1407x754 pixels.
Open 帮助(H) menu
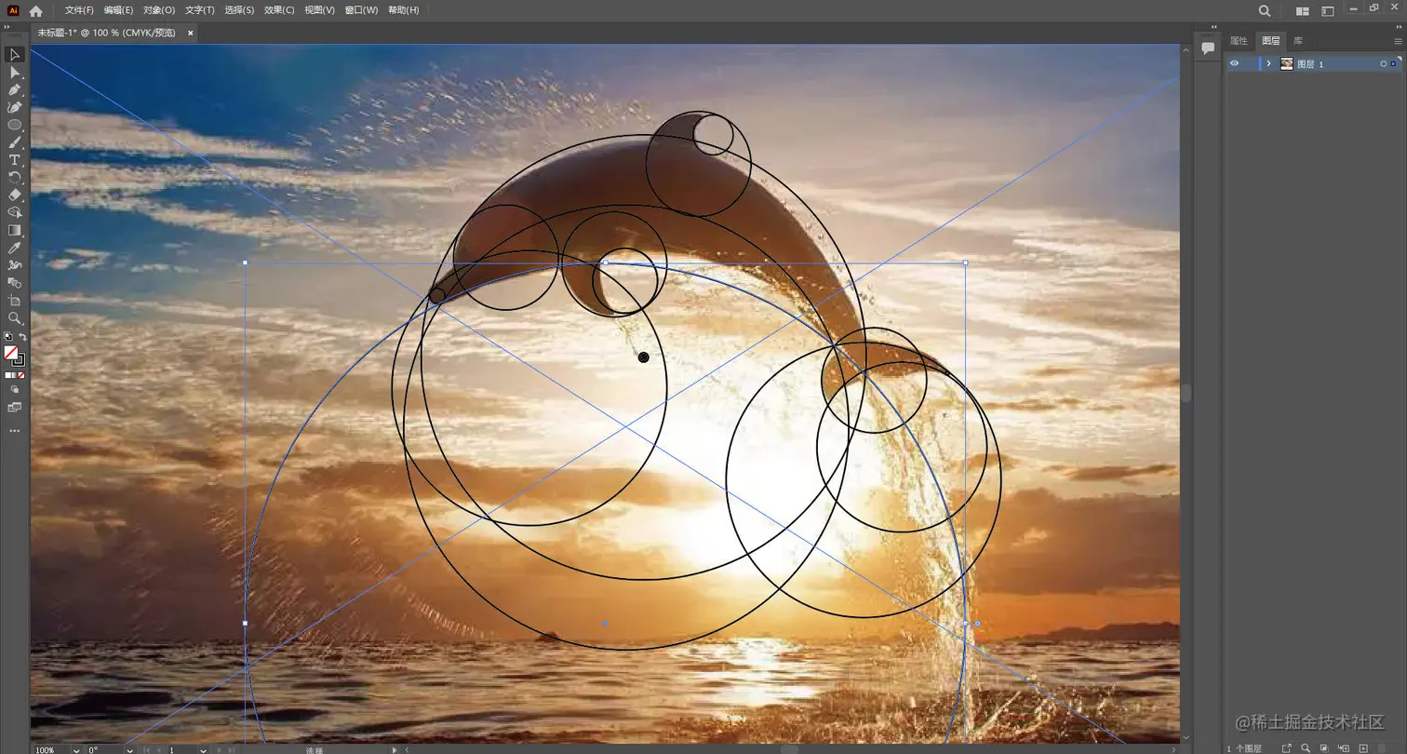[x=403, y=10]
